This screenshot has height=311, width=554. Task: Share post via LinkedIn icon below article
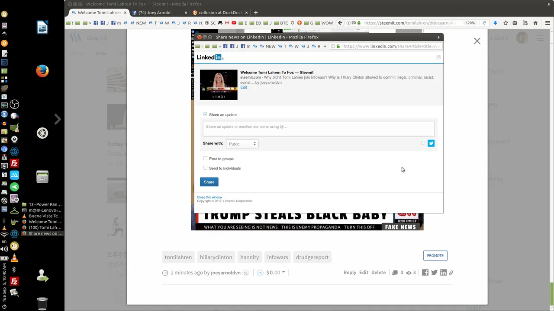[x=443, y=273]
